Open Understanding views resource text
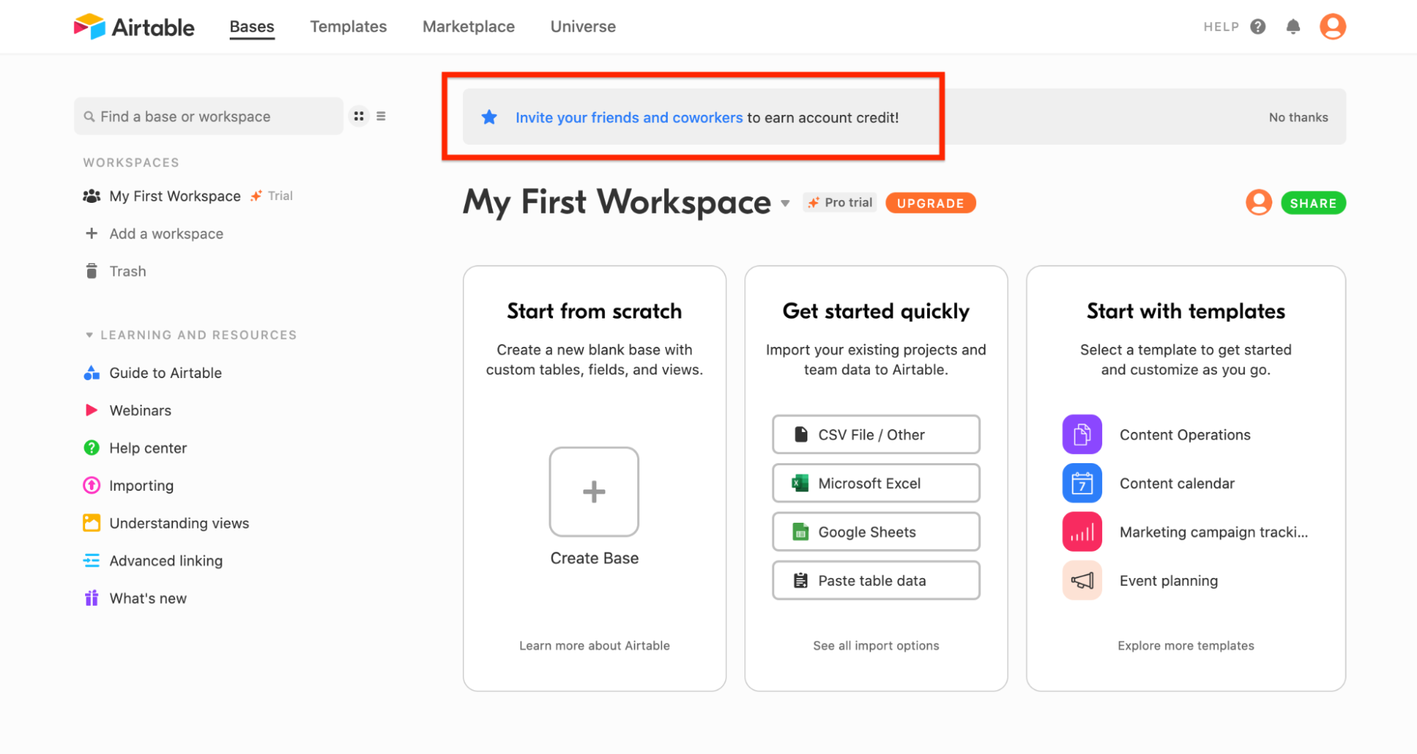This screenshot has width=1417, height=754. 179,523
